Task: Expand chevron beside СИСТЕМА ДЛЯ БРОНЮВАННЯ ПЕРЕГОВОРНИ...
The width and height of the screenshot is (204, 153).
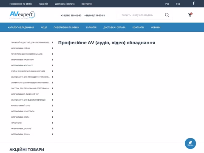Action: tap(53, 88)
